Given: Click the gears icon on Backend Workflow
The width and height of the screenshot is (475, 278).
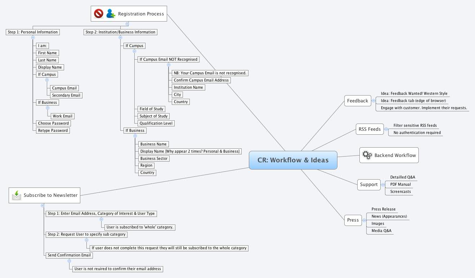Looking at the screenshot, I should pyautogui.click(x=367, y=155).
